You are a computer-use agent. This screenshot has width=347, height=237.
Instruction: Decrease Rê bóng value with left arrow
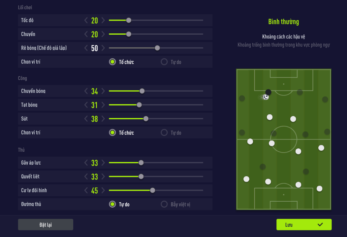(86, 48)
